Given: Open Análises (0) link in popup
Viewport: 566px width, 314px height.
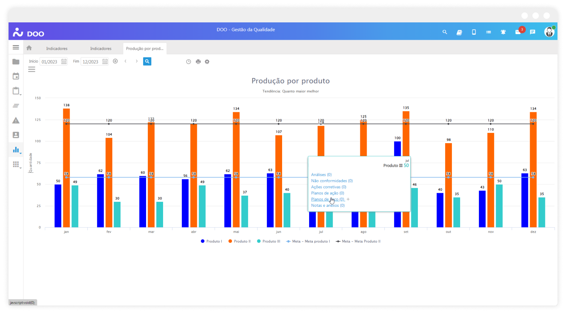Looking at the screenshot, I should click(321, 175).
